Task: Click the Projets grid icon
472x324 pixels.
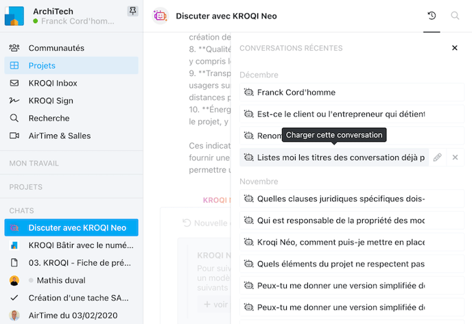Action: click(14, 66)
